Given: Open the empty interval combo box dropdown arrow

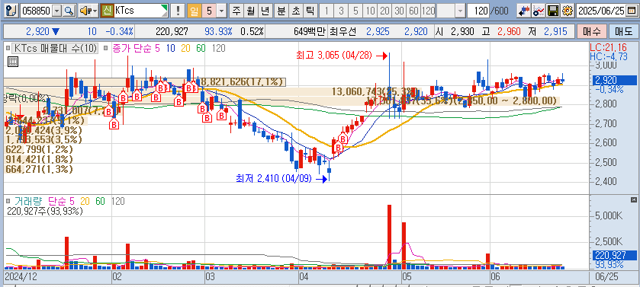Looking at the screenshot, I should pyautogui.click(x=461, y=11).
